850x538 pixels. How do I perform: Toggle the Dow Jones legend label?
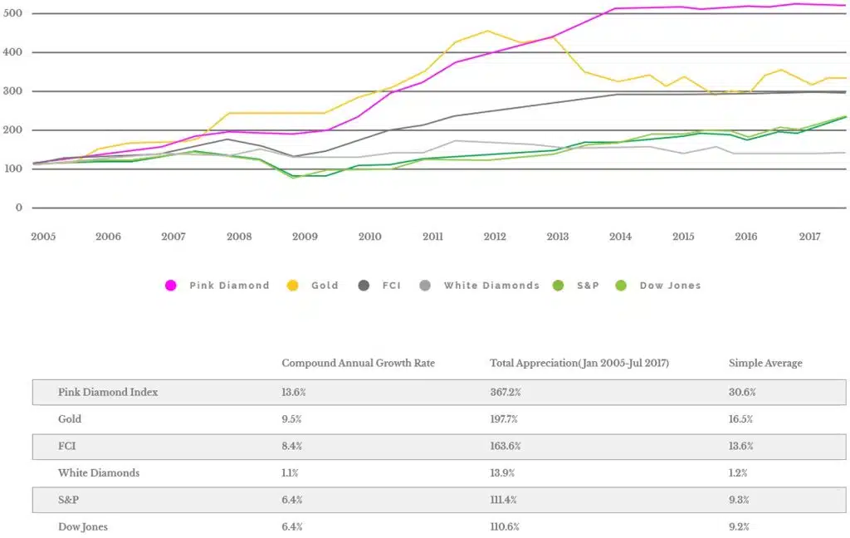[x=671, y=286]
